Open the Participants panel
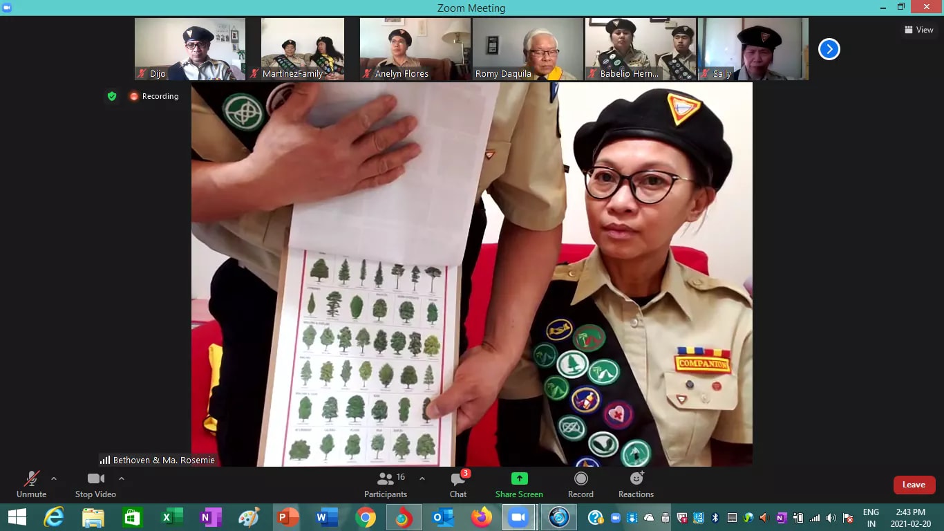 click(386, 484)
